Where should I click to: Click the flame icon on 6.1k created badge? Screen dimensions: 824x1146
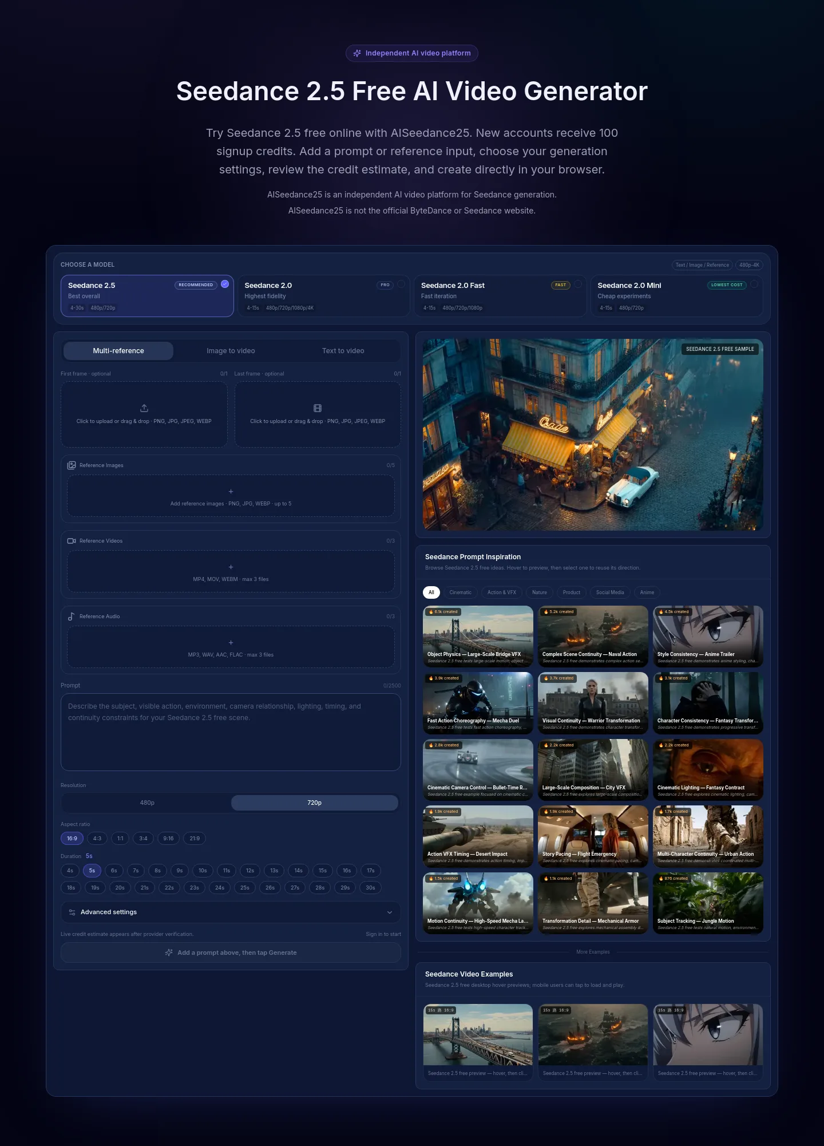431,612
